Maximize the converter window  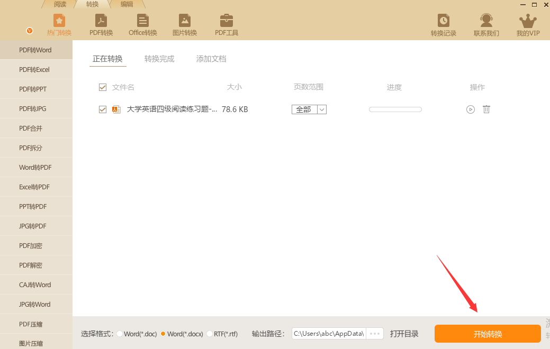(534, 5)
